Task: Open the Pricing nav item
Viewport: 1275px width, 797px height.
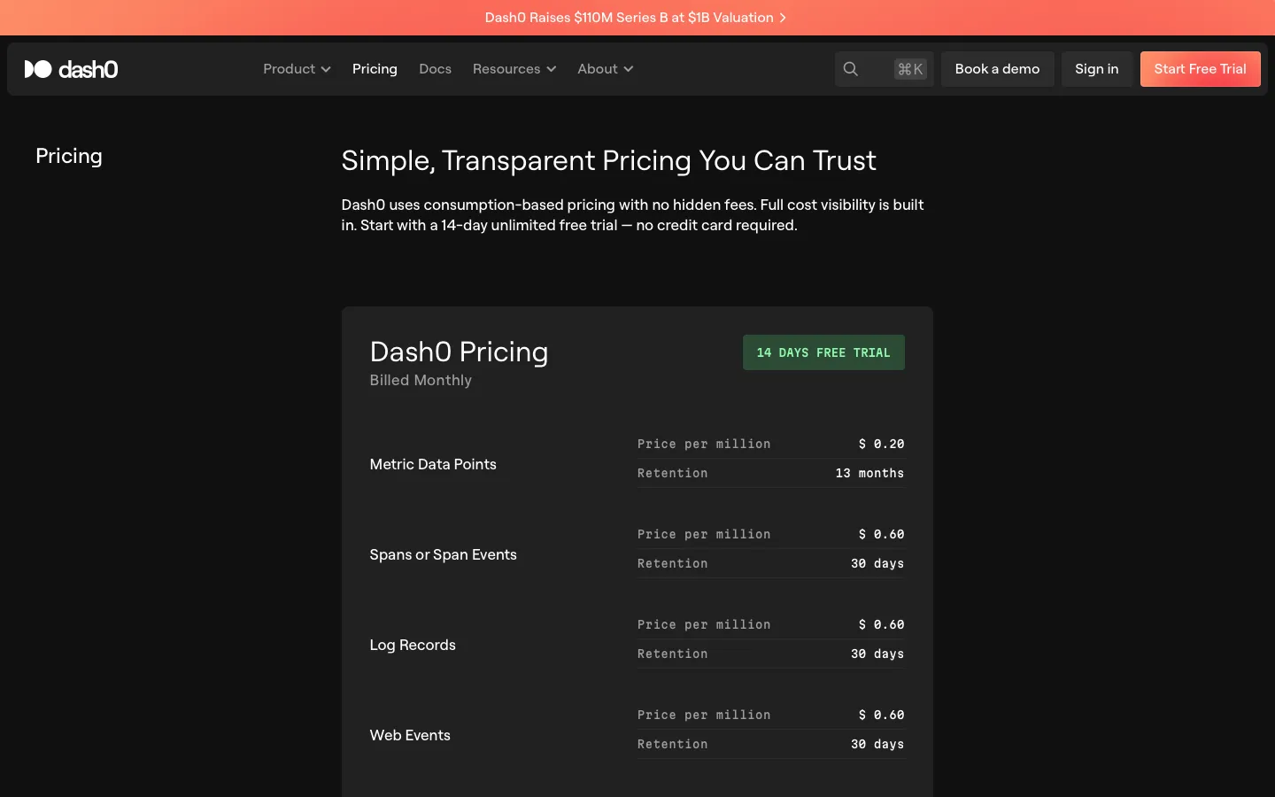Action: click(375, 69)
